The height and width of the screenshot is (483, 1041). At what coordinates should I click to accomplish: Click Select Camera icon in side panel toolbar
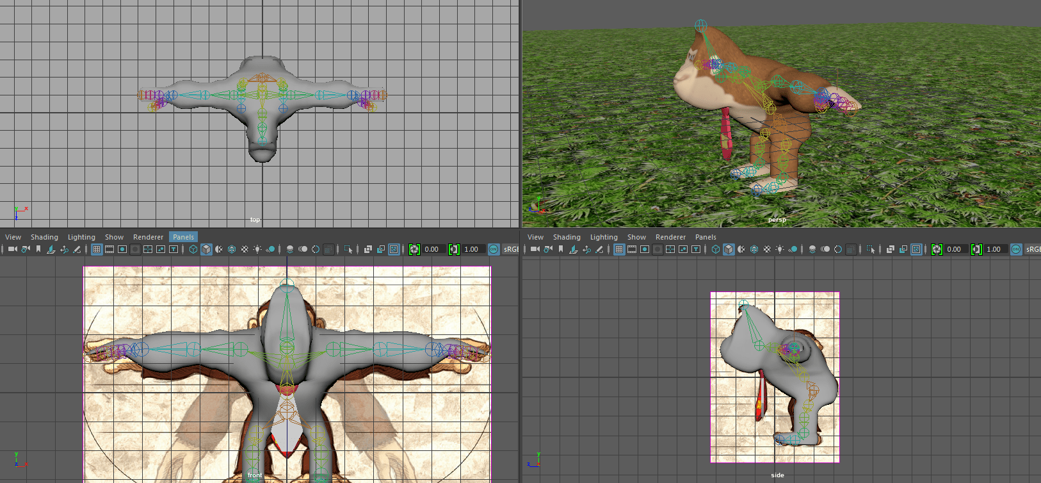coord(535,249)
